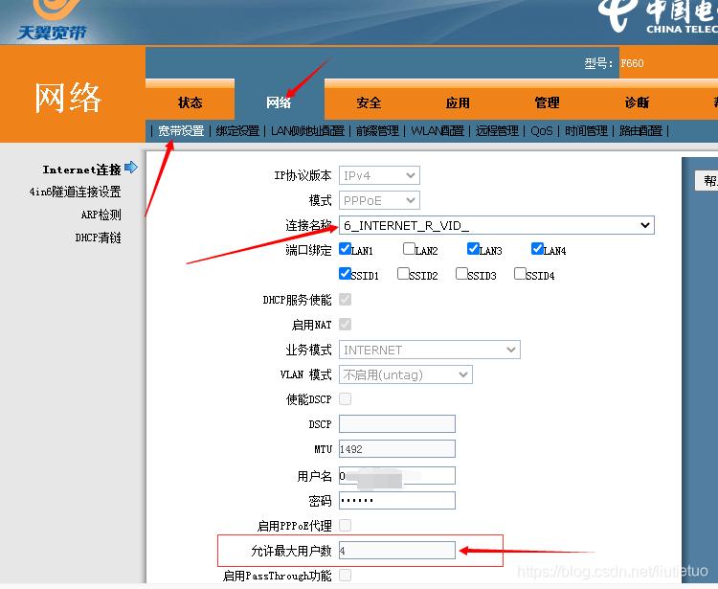Switch to the 应用 tab
This screenshot has height=589, width=718.
click(458, 102)
